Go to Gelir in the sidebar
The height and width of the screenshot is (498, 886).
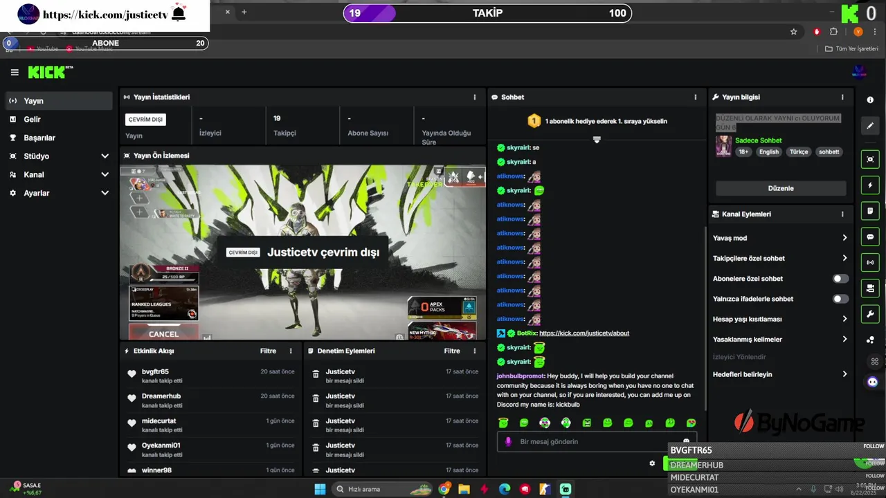pyautogui.click(x=59, y=120)
